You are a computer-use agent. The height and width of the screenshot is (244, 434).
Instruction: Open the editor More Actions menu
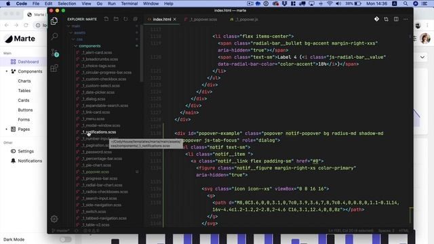(x=406, y=19)
